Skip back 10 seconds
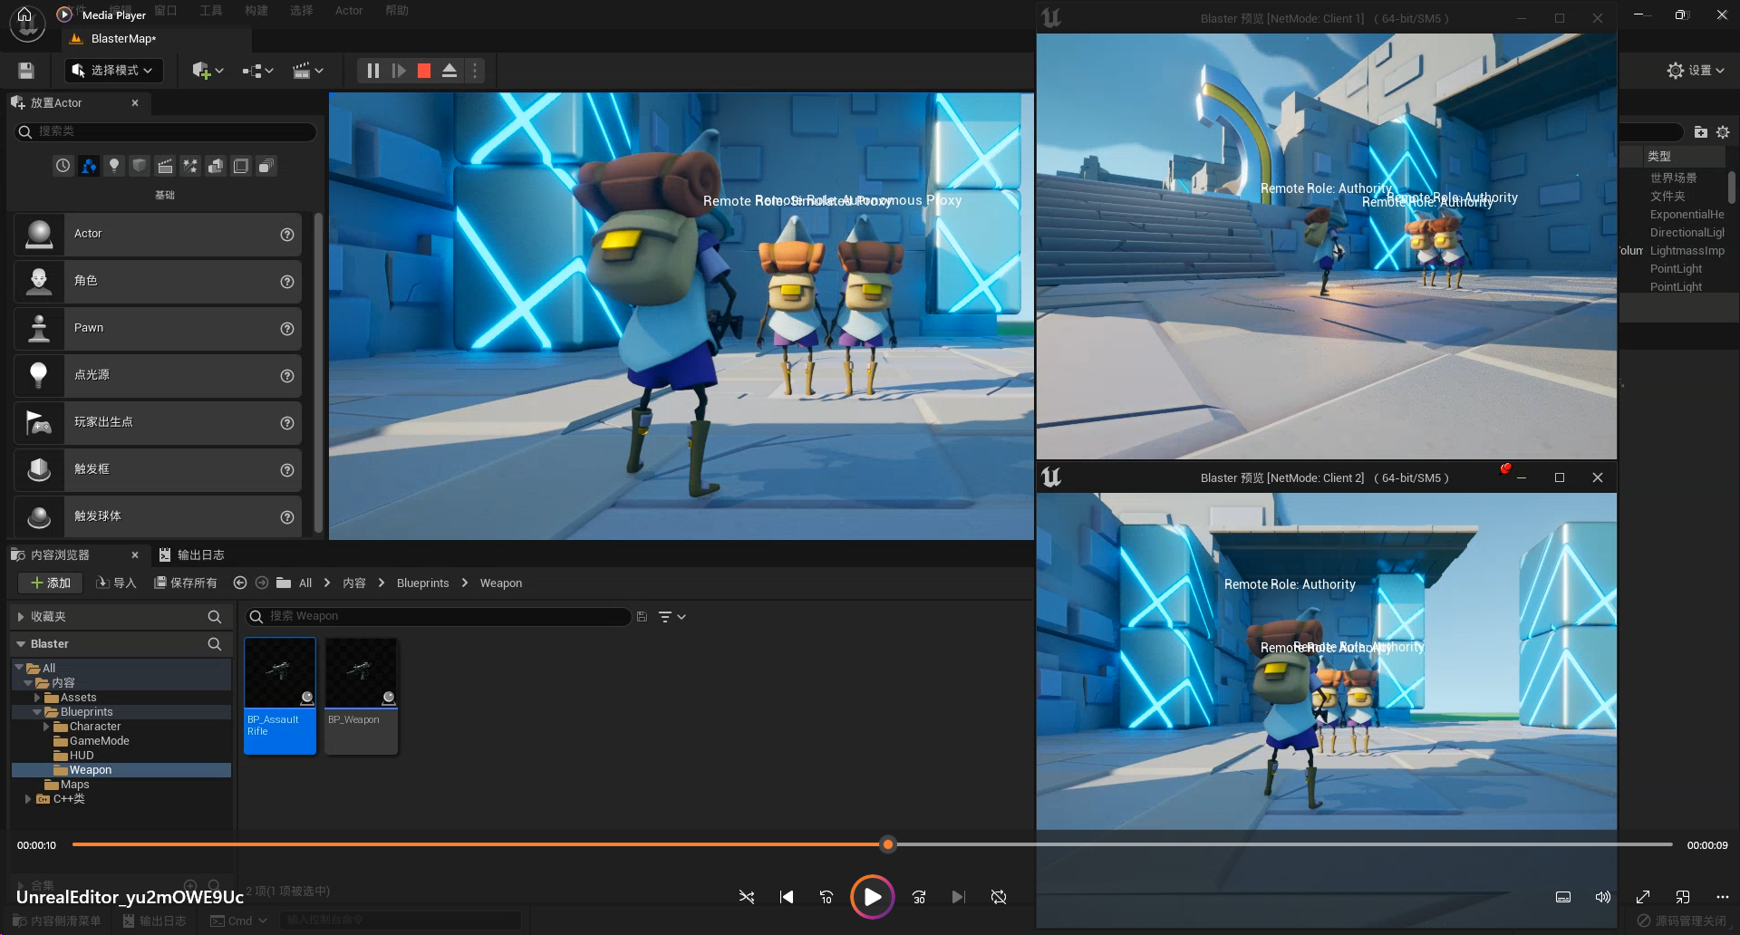Viewport: 1740px width, 935px height. [826, 897]
